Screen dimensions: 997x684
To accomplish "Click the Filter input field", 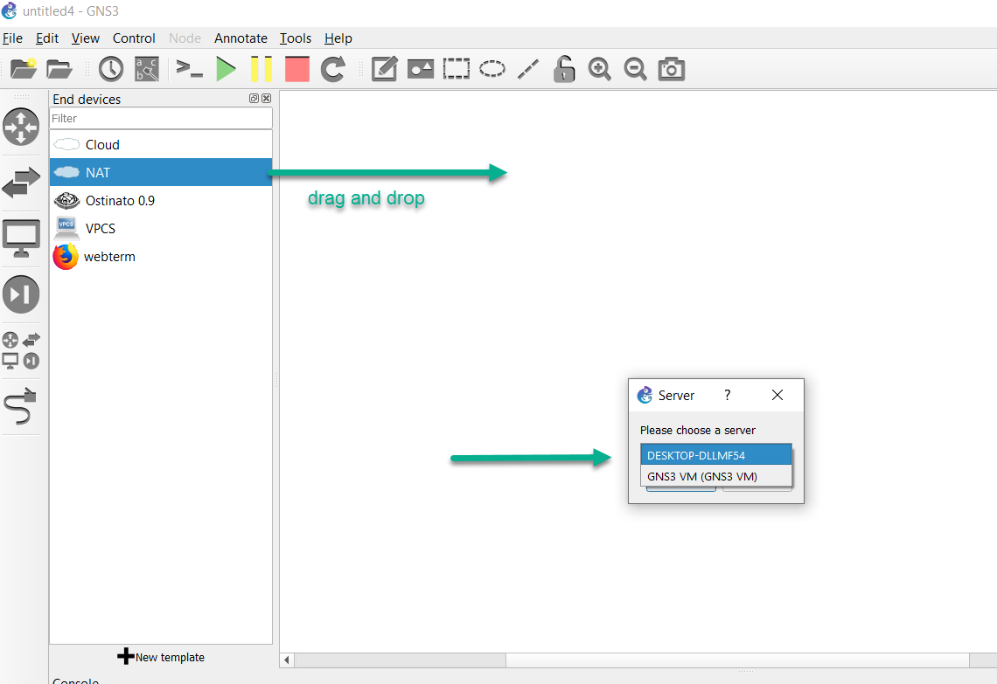I will point(161,118).
